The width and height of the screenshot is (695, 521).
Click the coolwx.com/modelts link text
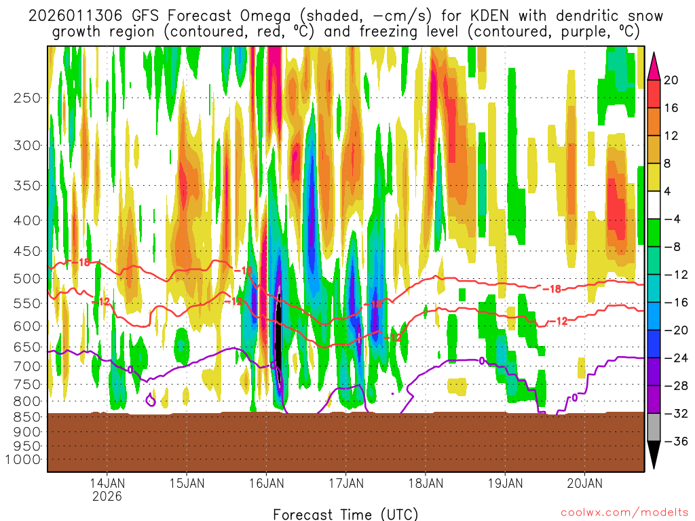[x=625, y=513]
